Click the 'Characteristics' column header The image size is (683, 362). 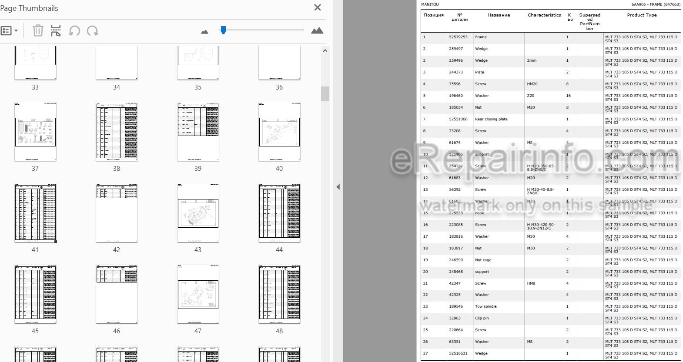pos(544,15)
